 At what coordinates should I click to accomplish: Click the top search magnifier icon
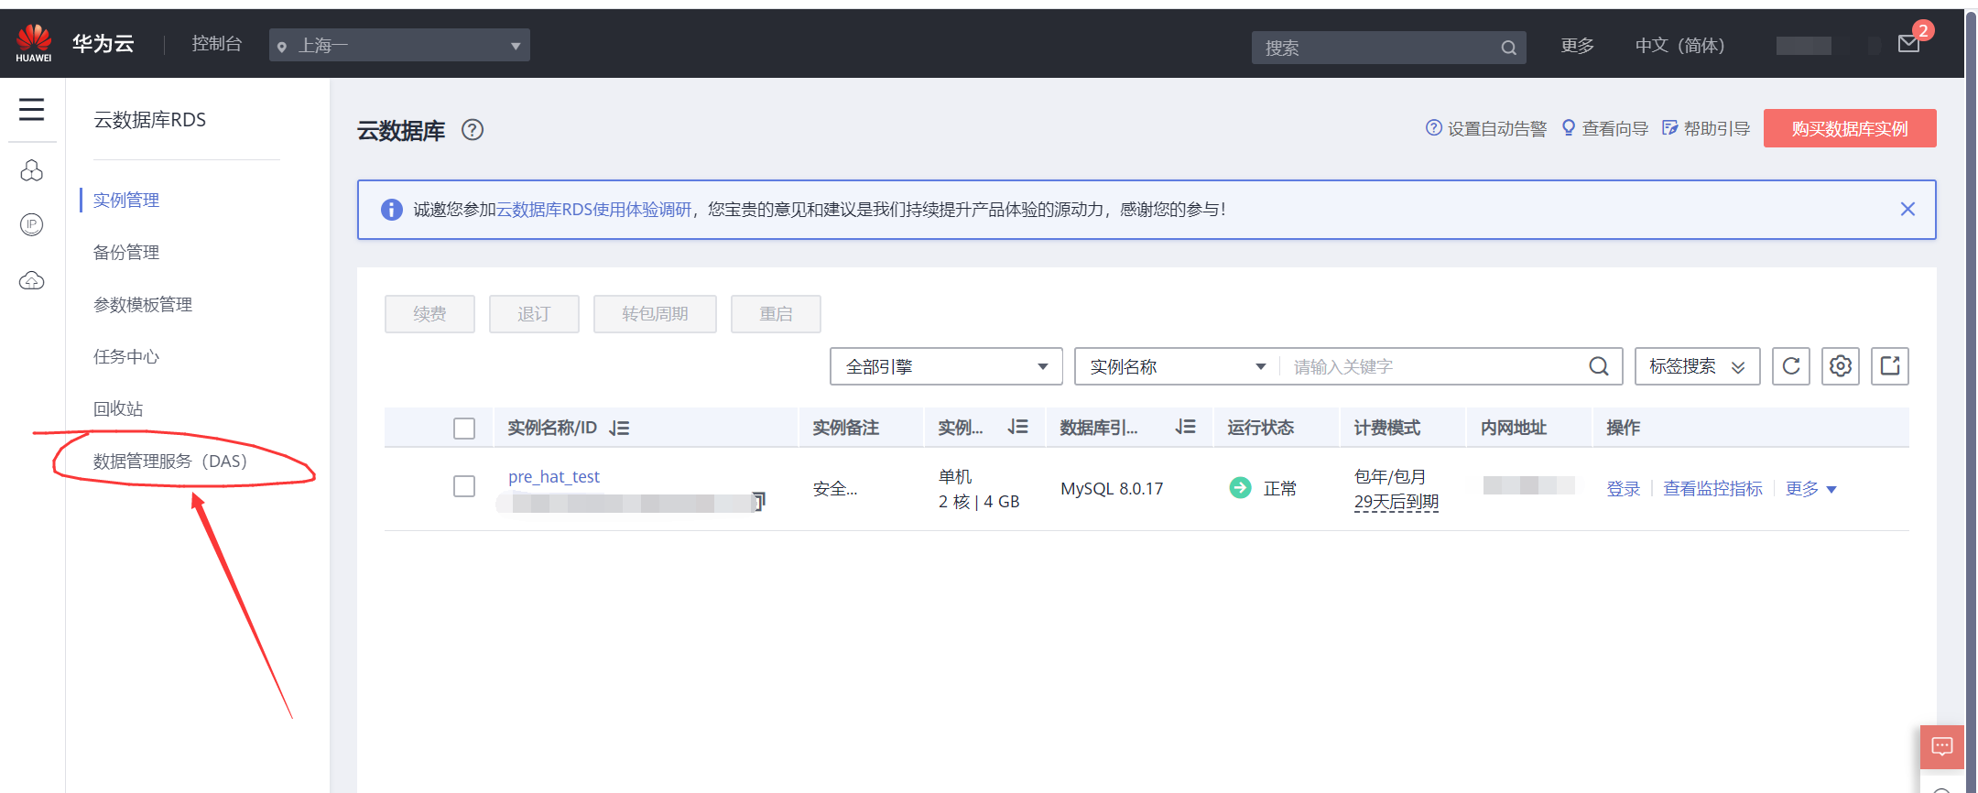click(1508, 48)
